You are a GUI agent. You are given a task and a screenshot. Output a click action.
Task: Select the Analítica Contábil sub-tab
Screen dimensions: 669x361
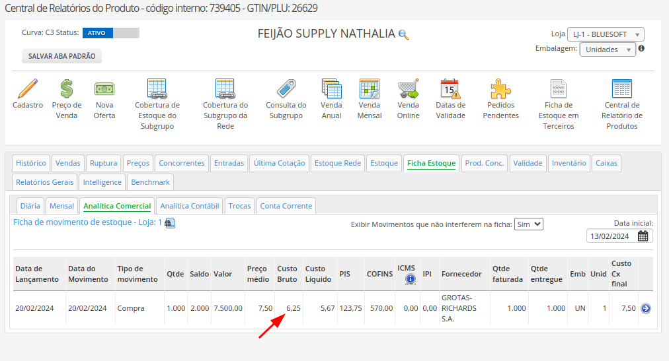click(x=189, y=206)
